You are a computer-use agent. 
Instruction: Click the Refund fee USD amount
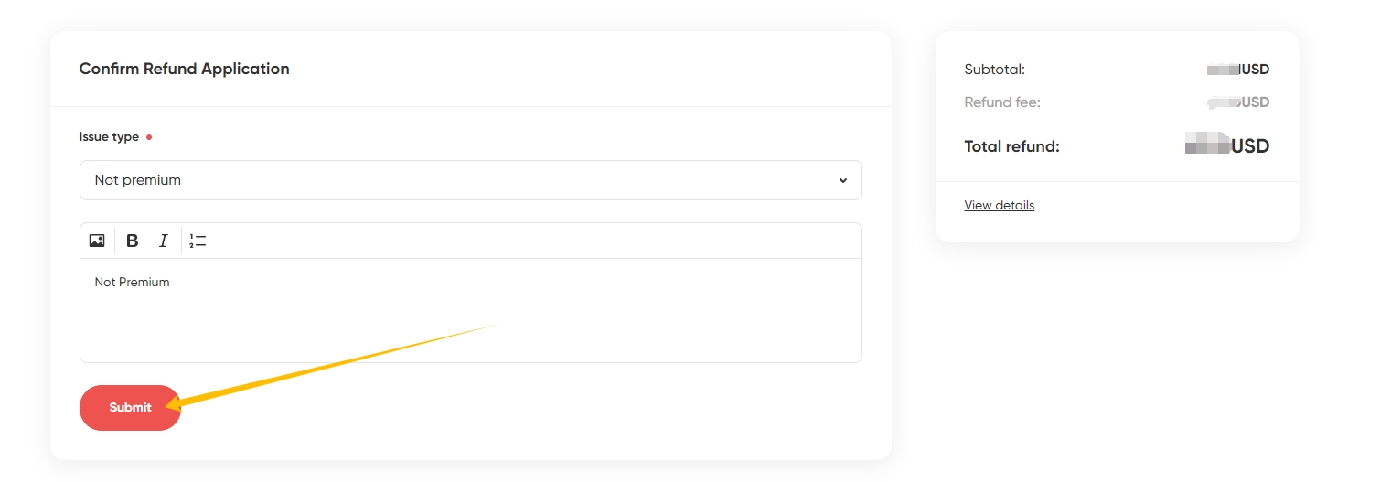1237,102
